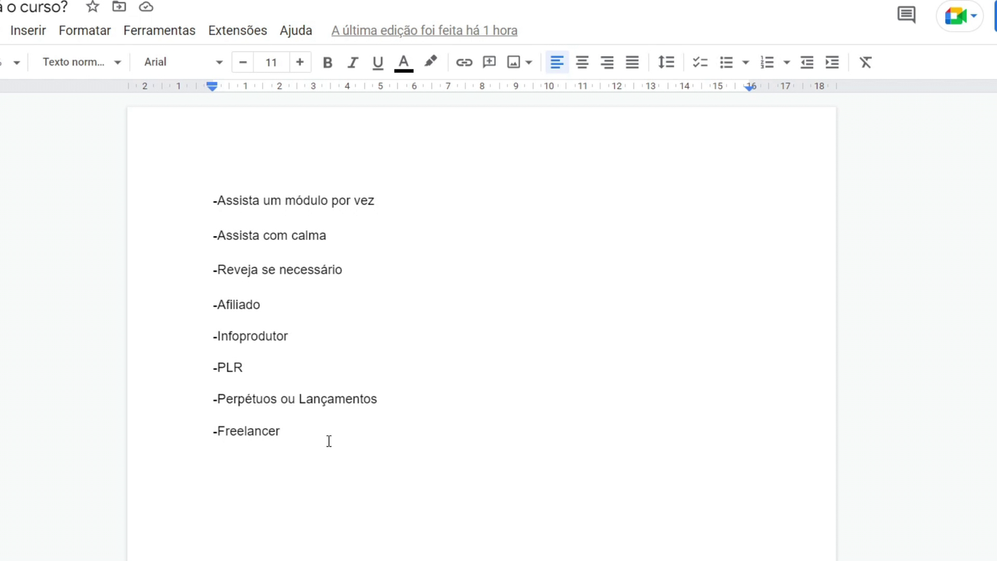Star this document
Image resolution: width=997 pixels, height=561 pixels.
click(x=93, y=7)
